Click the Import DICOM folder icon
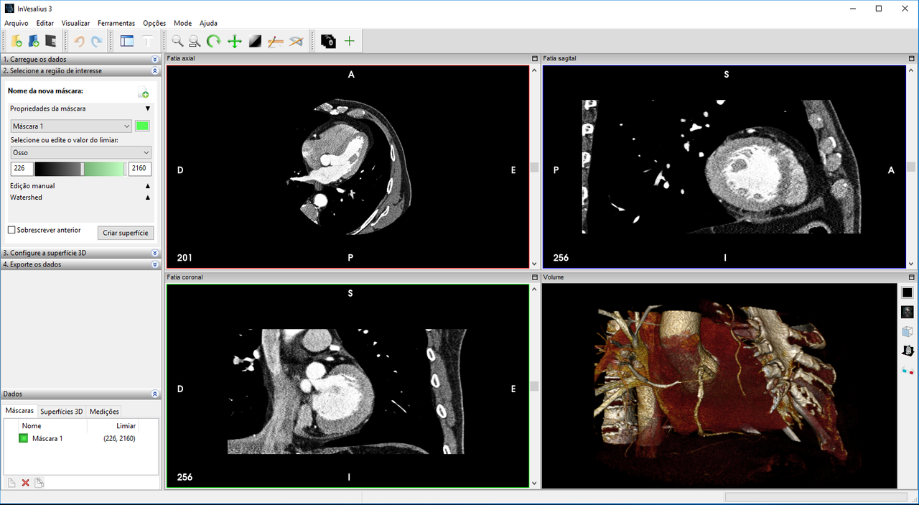The height and width of the screenshot is (505, 919). click(17, 41)
